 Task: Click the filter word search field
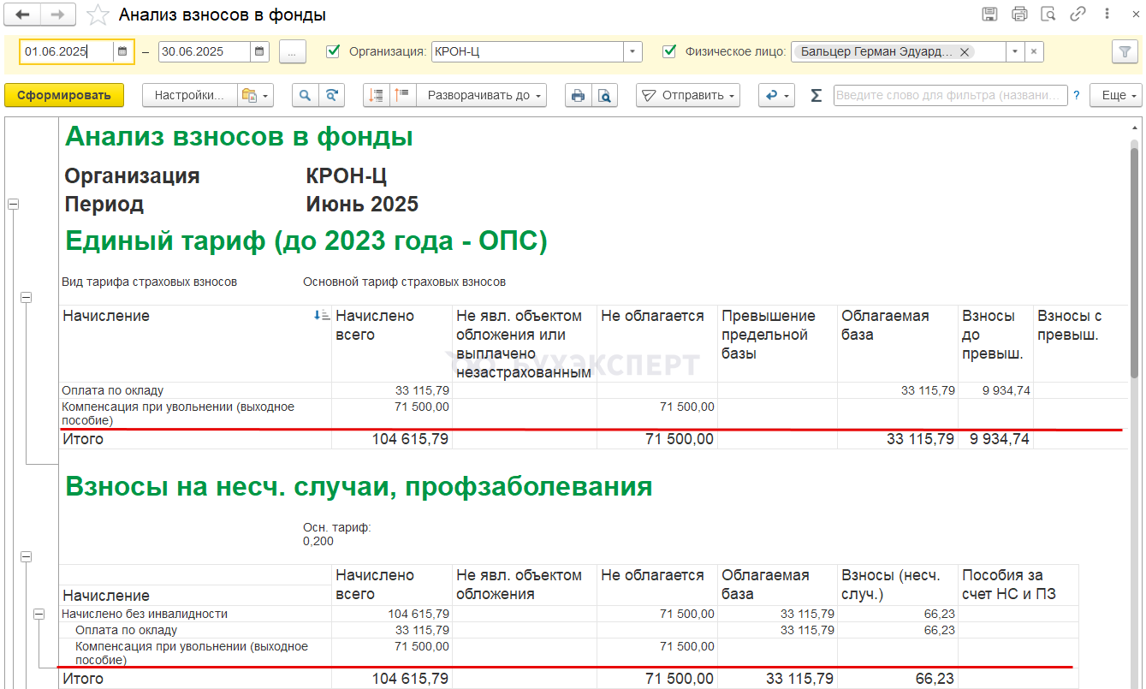pyautogui.click(x=951, y=95)
